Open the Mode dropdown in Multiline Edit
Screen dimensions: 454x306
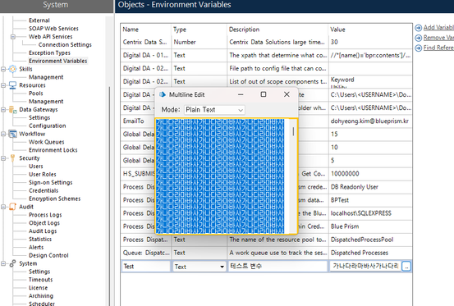214,110
